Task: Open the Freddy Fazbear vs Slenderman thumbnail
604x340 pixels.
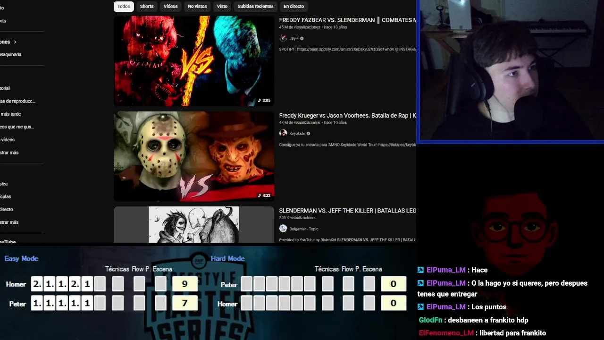Action: [193, 61]
